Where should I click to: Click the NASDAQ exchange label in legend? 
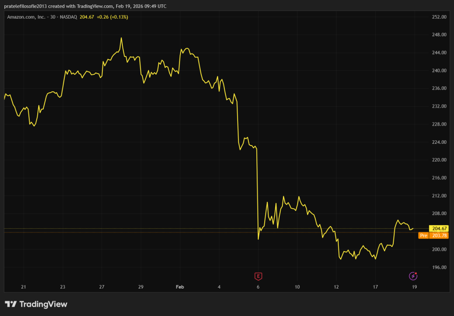pyautogui.click(x=69, y=17)
